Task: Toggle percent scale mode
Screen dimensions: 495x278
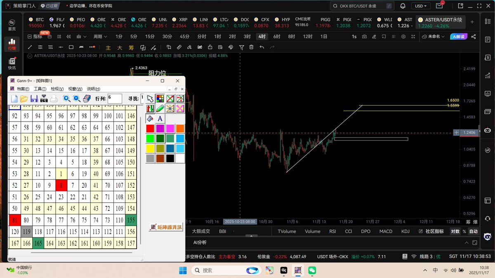Action: coord(464,231)
